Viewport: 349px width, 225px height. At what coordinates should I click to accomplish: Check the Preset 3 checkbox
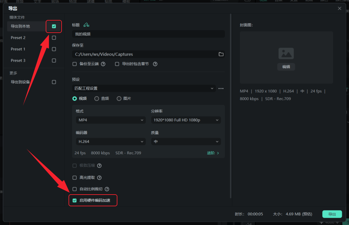[54, 61]
